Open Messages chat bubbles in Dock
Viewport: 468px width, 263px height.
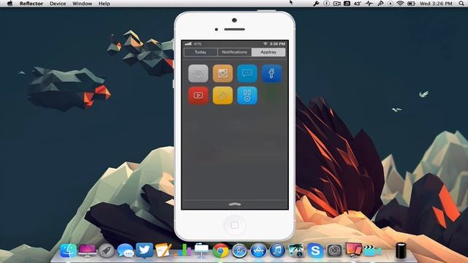coord(125,251)
